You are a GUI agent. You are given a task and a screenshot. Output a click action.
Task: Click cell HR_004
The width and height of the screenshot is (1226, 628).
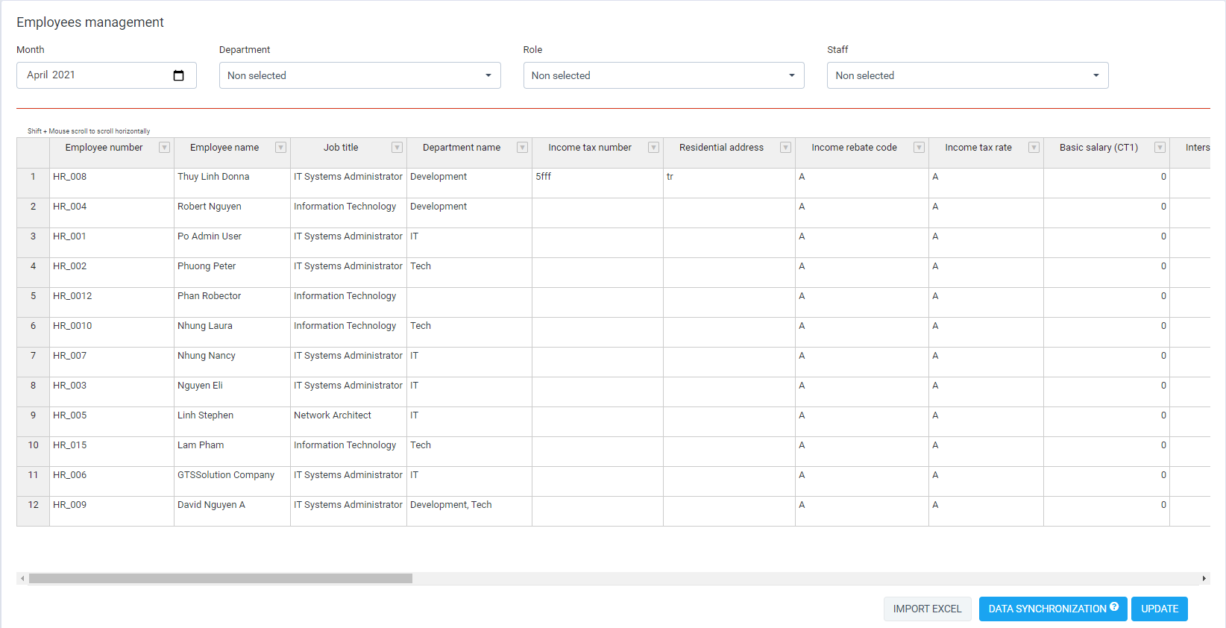pos(112,213)
